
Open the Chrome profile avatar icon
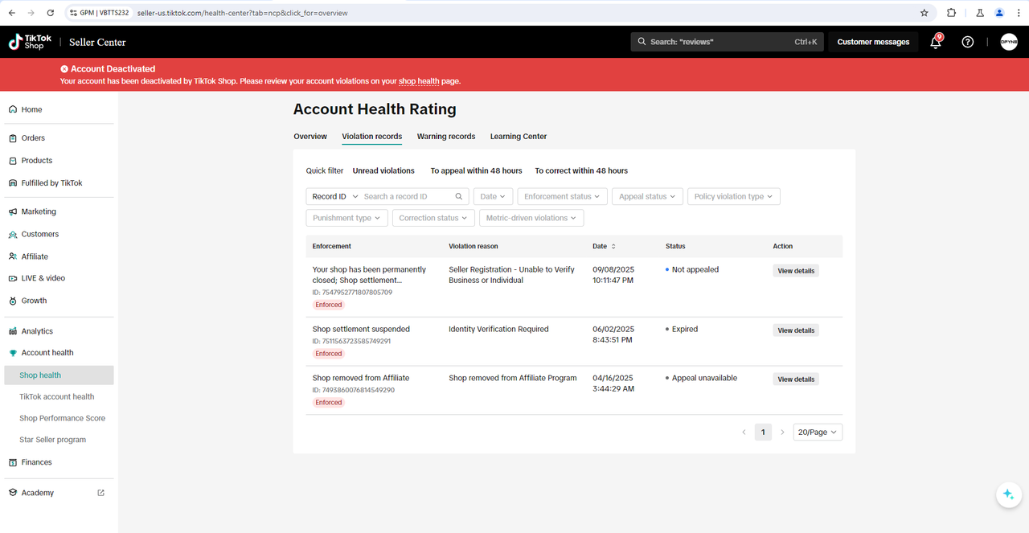pyautogui.click(x=999, y=13)
